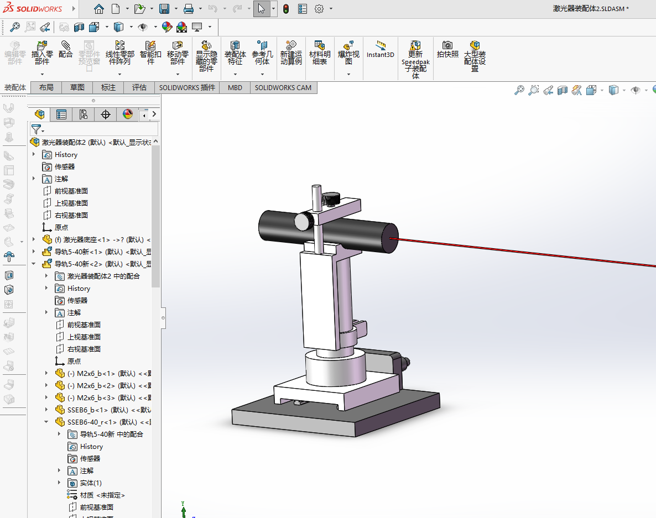656x518 pixels.
Task: Expand 实体(1) solid bodies folder
Action: point(59,483)
